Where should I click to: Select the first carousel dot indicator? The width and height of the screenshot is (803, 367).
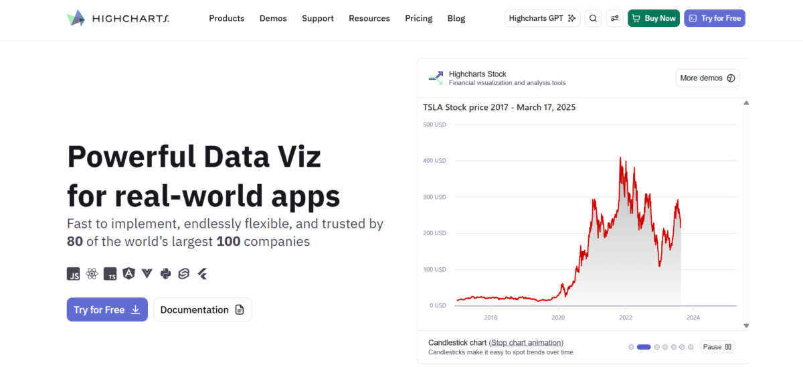[631, 347]
